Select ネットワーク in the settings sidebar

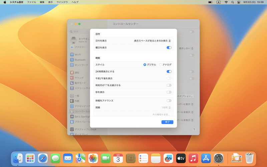click(80, 65)
